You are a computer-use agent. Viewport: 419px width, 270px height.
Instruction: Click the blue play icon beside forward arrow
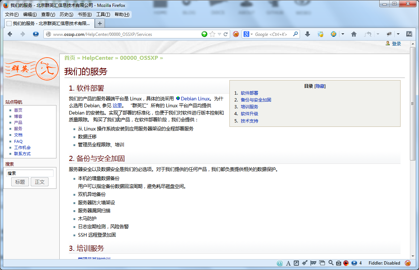pyautogui.click(x=35, y=34)
